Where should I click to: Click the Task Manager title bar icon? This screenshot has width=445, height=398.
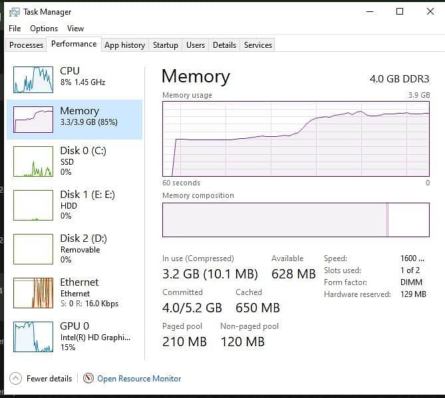pyautogui.click(x=14, y=12)
